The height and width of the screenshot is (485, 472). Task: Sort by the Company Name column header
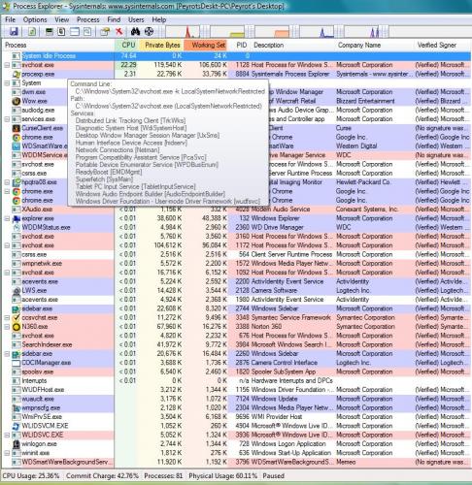click(x=374, y=45)
